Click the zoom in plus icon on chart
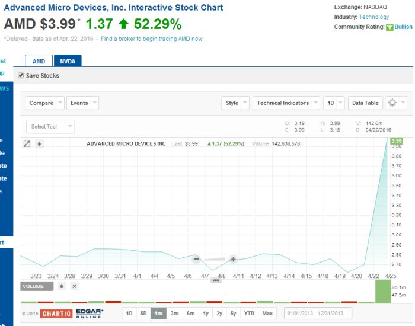Screen dimensions: 415x326 [233, 259]
